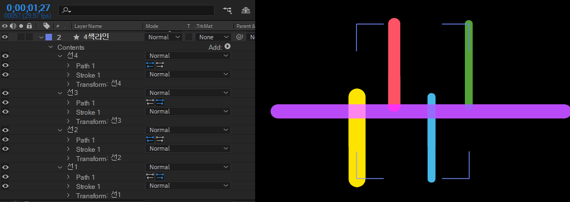Click the blue label color swatch of layer 2
This screenshot has width=570, height=202.
49,37
